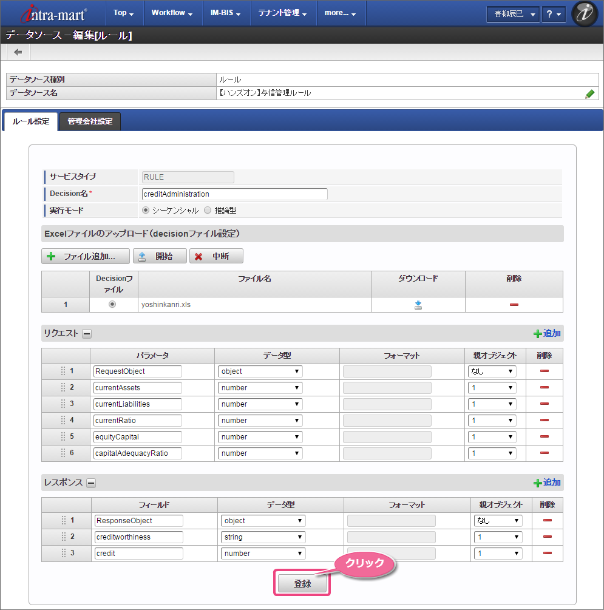Image resolution: width=604 pixels, height=610 pixels.
Task: Open data type dropdown for creditworthiness
Action: pos(263,537)
